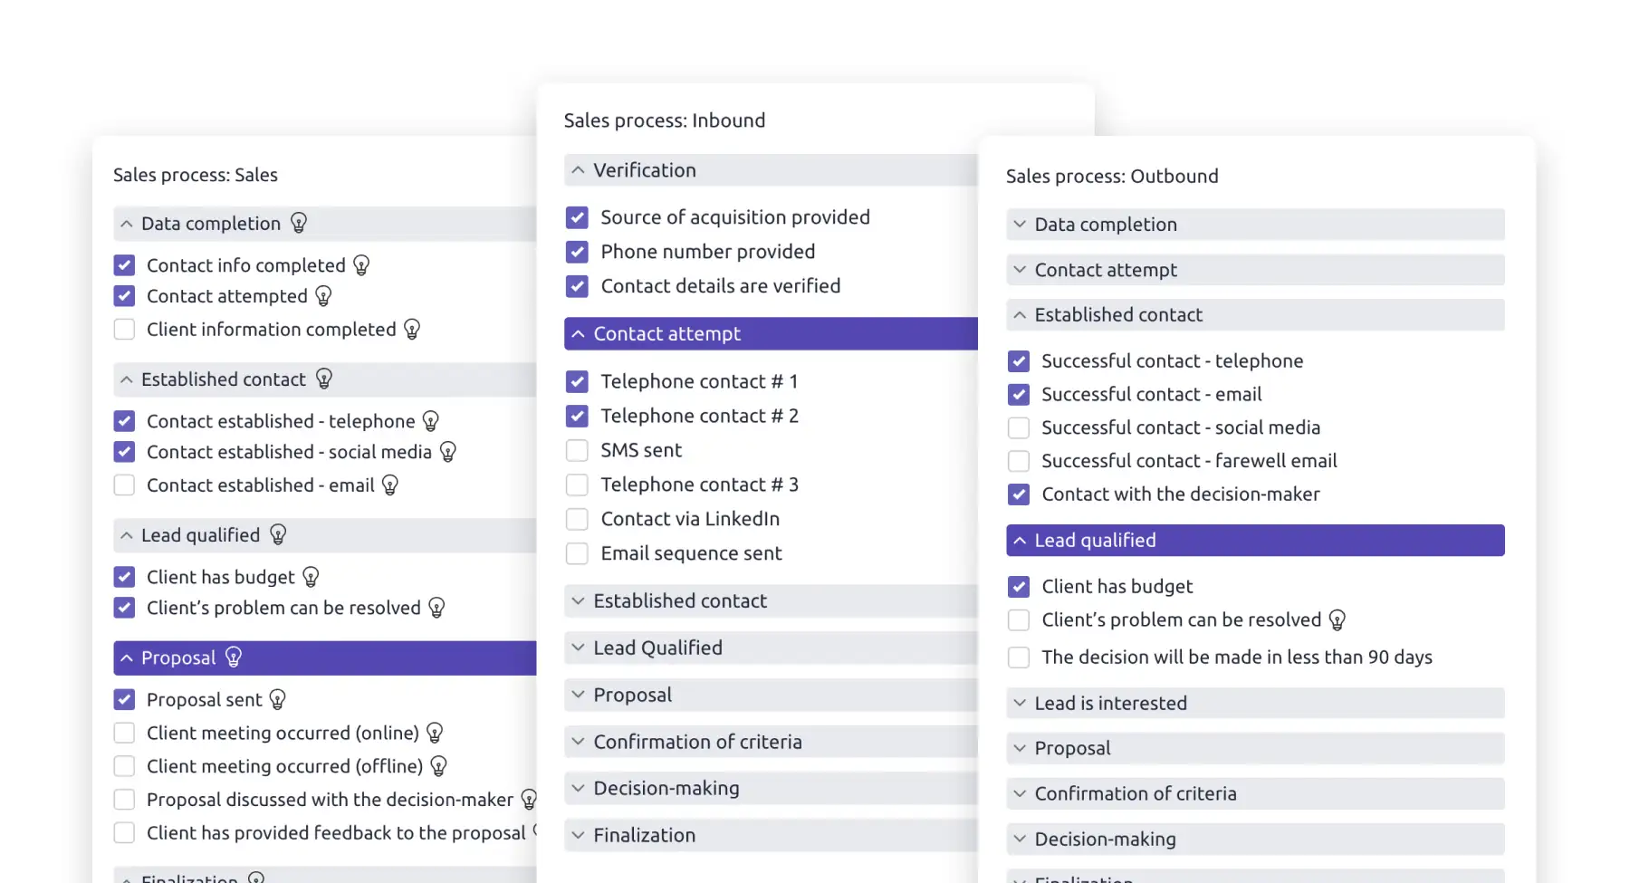
Task: Click lightbulb beside Client's problem in Outbound panel
Action: click(1338, 620)
